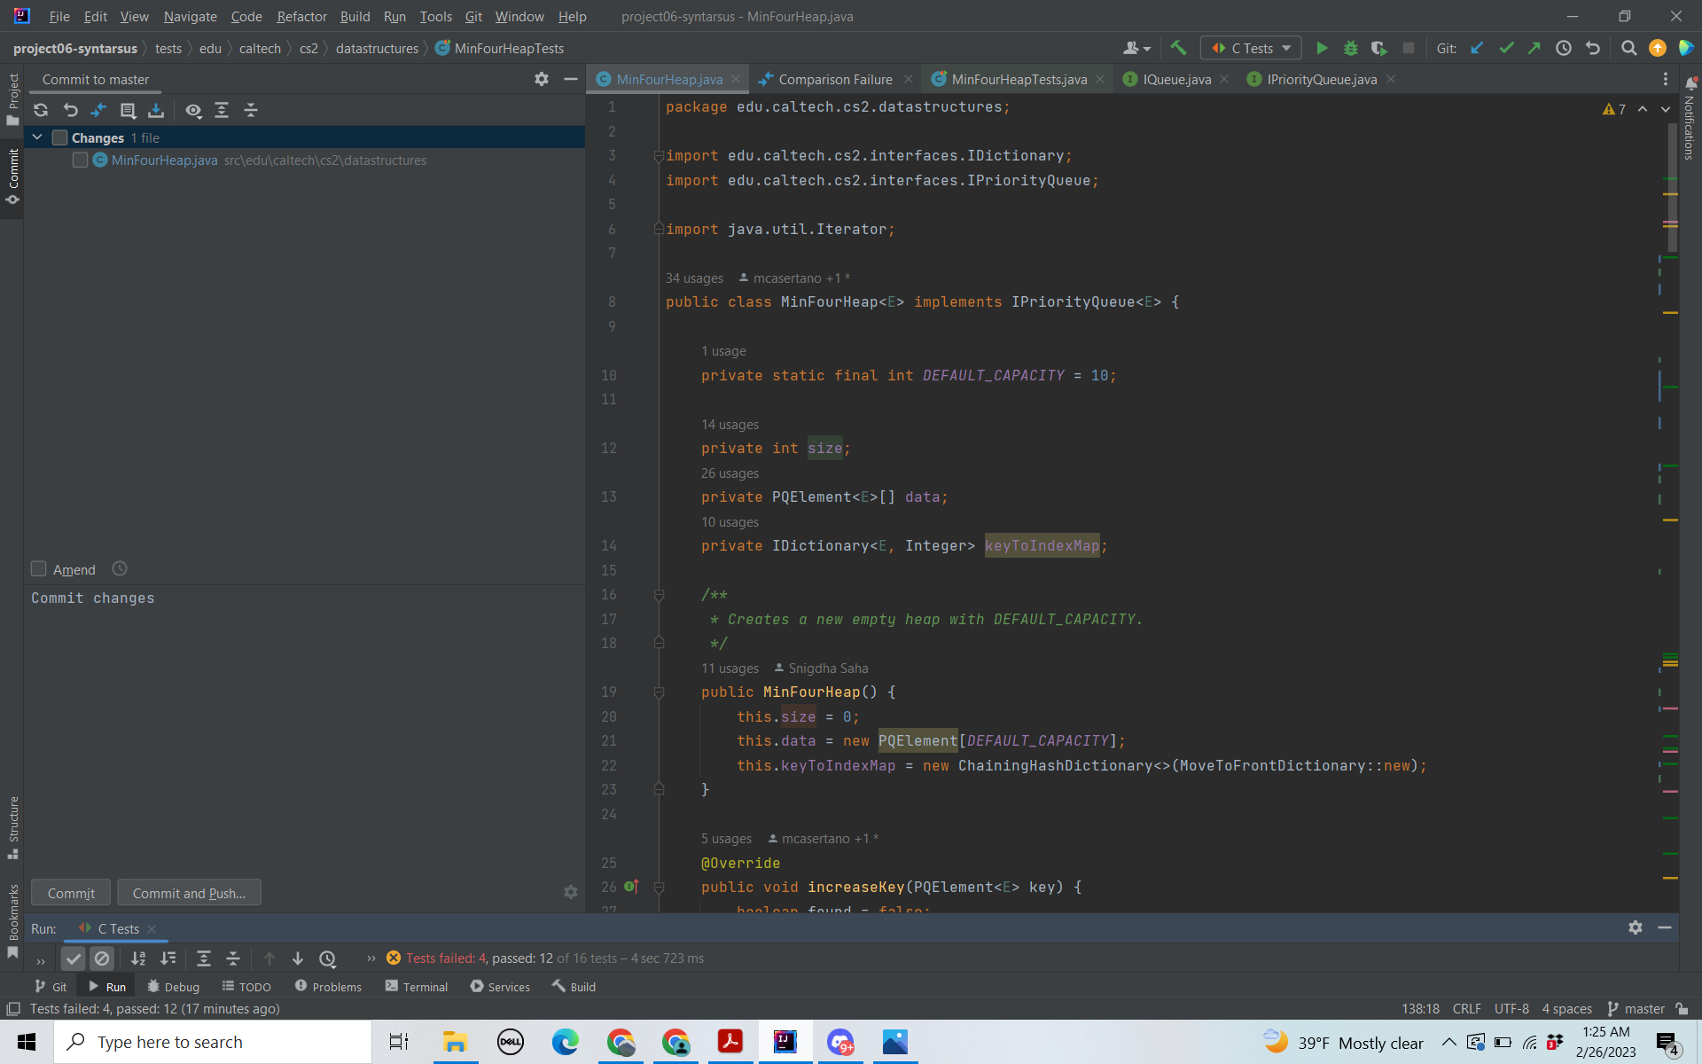Click the Shelve silently download icon

[156, 110]
